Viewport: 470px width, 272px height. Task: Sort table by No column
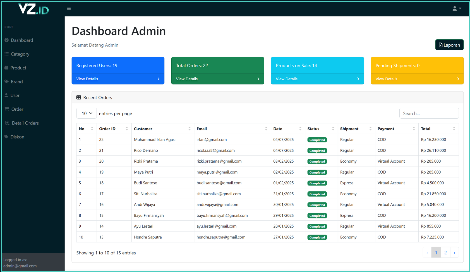[x=87, y=129]
